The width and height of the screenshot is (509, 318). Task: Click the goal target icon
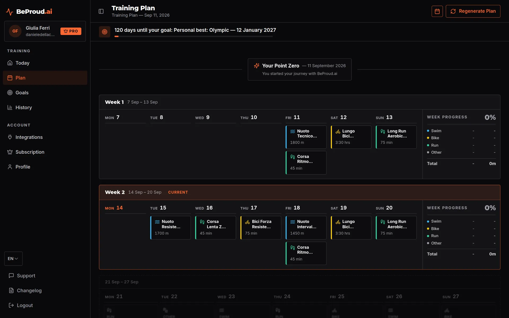coord(104,32)
